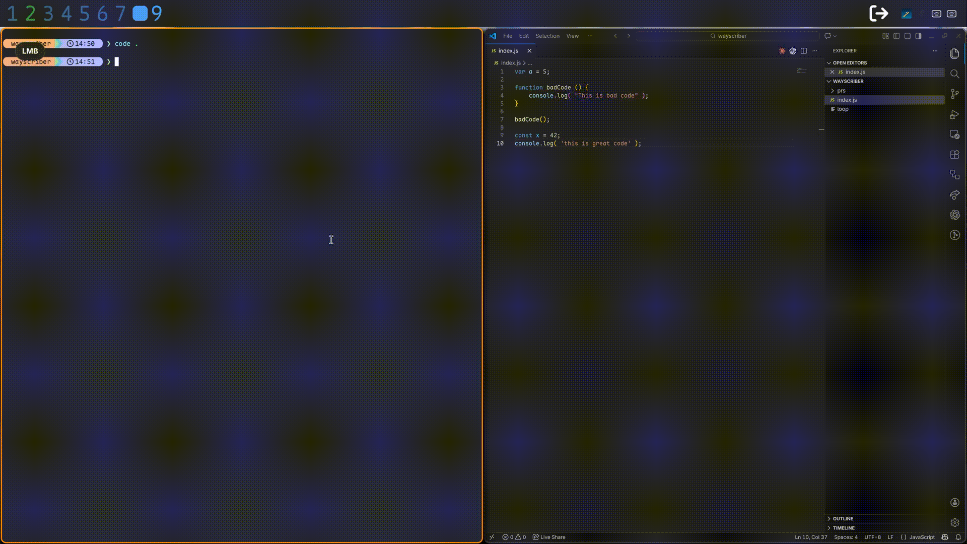
Task: Open the Run and Debug icon
Action: pos(955,114)
